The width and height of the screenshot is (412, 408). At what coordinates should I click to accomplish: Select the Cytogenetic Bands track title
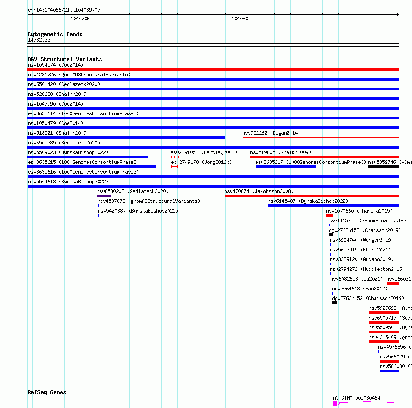(55, 34)
